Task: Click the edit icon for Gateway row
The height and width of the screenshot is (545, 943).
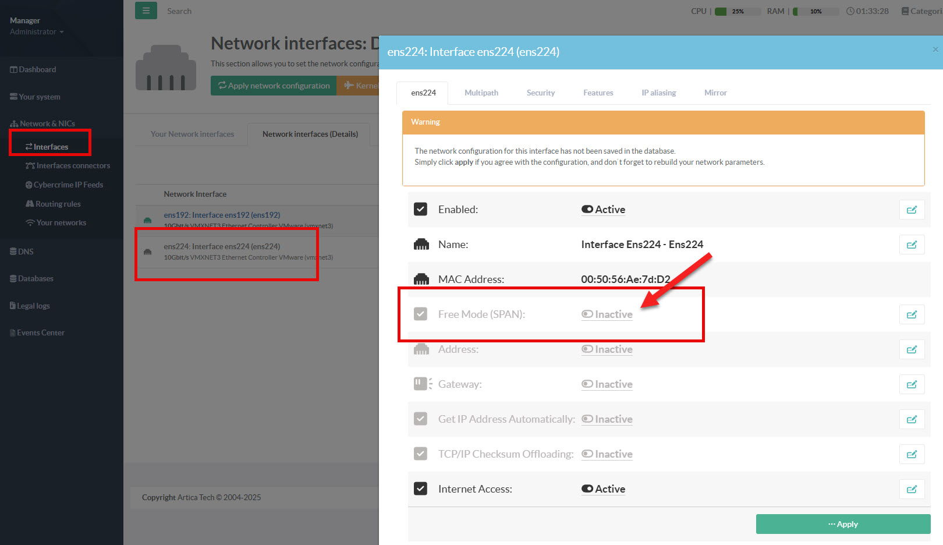Action: point(912,384)
